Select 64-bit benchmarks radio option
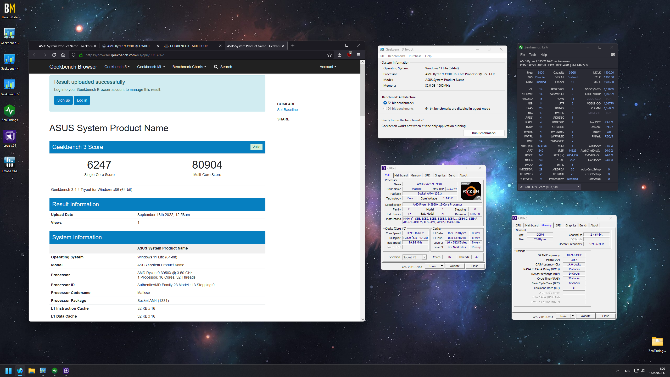This screenshot has width=670, height=377. coord(385,109)
